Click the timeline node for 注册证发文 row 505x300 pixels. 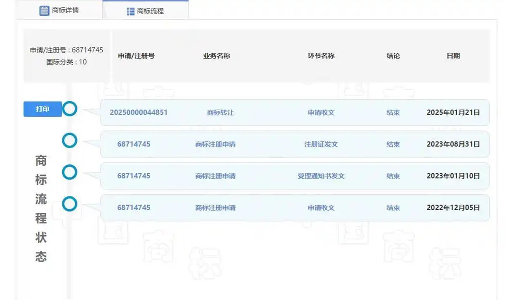[69, 140]
